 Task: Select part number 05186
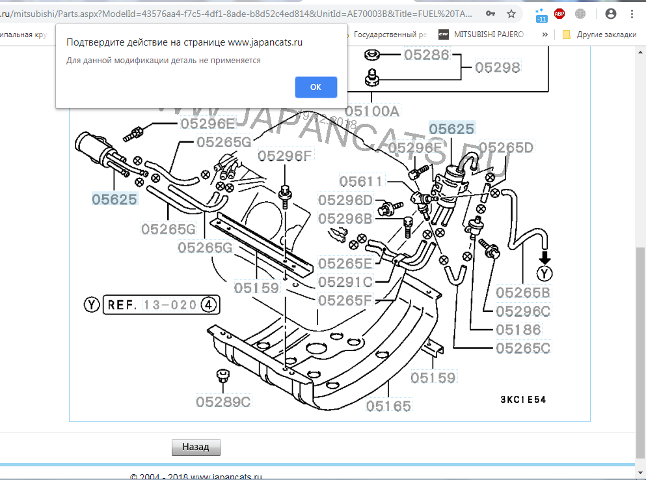(518, 330)
